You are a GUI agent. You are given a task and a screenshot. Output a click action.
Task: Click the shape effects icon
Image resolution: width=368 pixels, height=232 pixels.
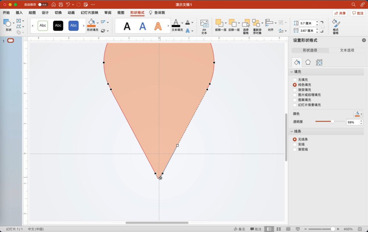(x=103, y=31)
